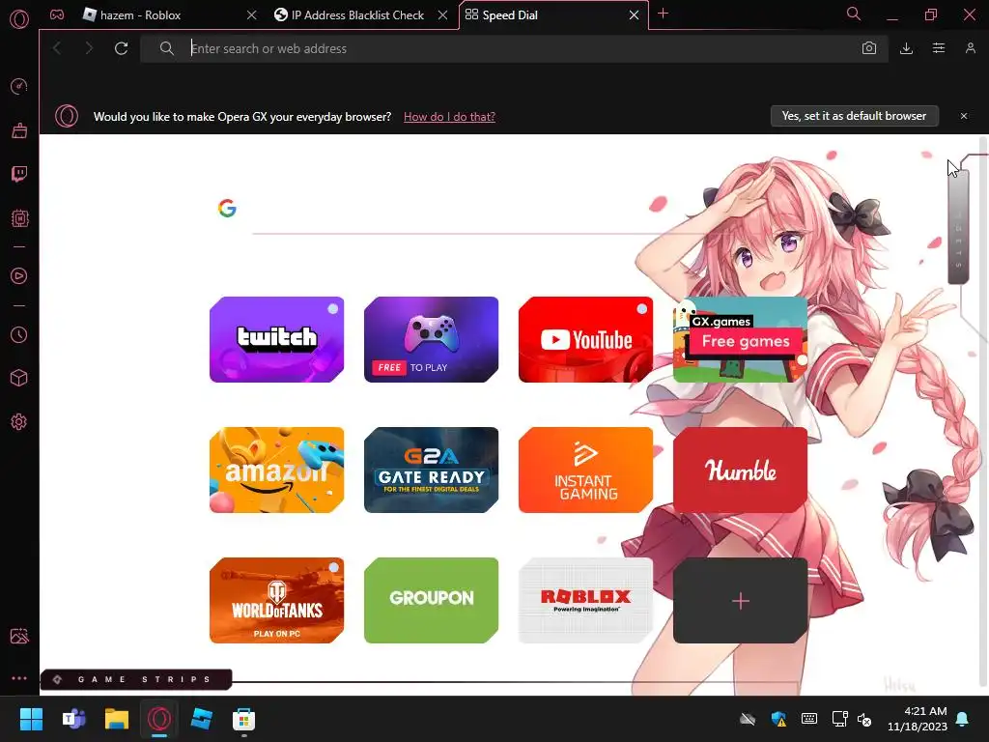Open the GX Cleaner icon in sidebar

19,130
